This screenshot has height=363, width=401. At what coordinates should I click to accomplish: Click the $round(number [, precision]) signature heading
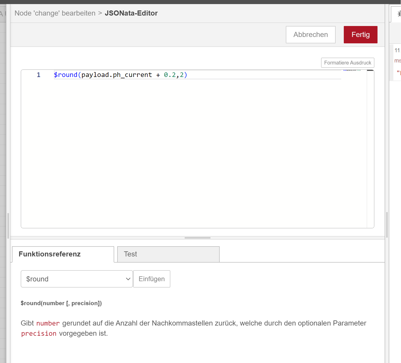(61, 303)
